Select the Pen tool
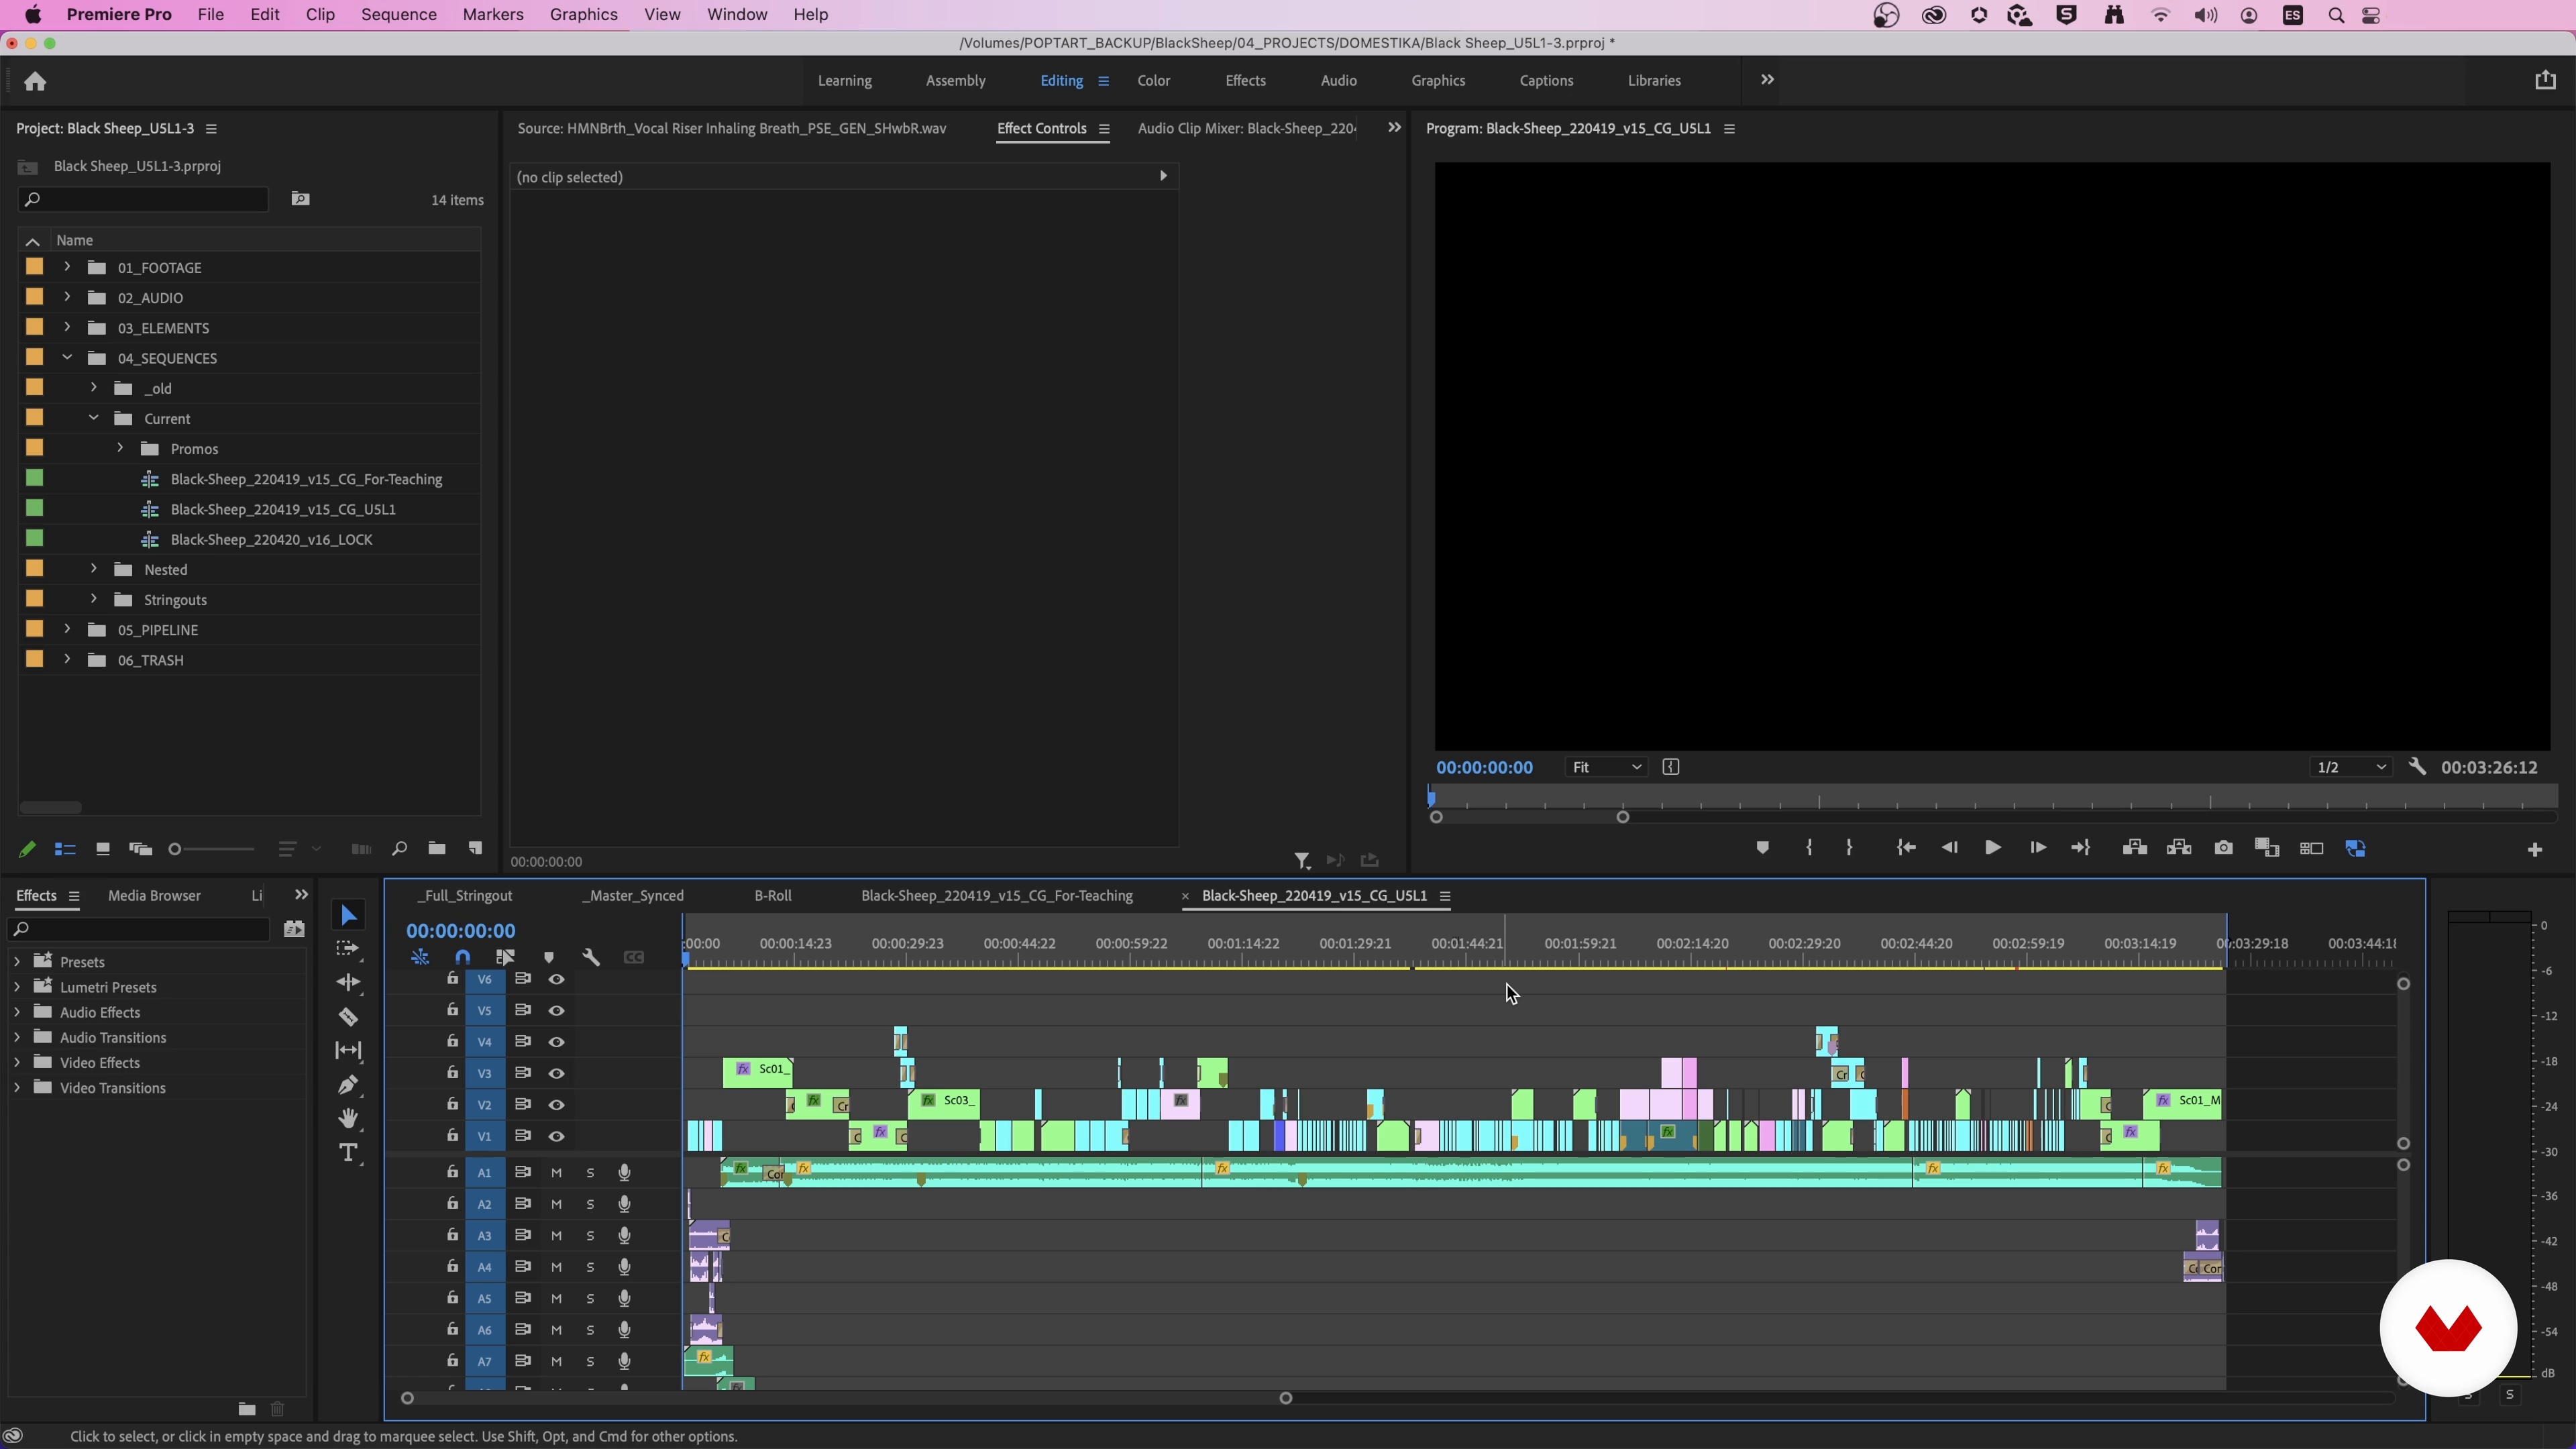2576x1449 pixels. (x=348, y=1085)
